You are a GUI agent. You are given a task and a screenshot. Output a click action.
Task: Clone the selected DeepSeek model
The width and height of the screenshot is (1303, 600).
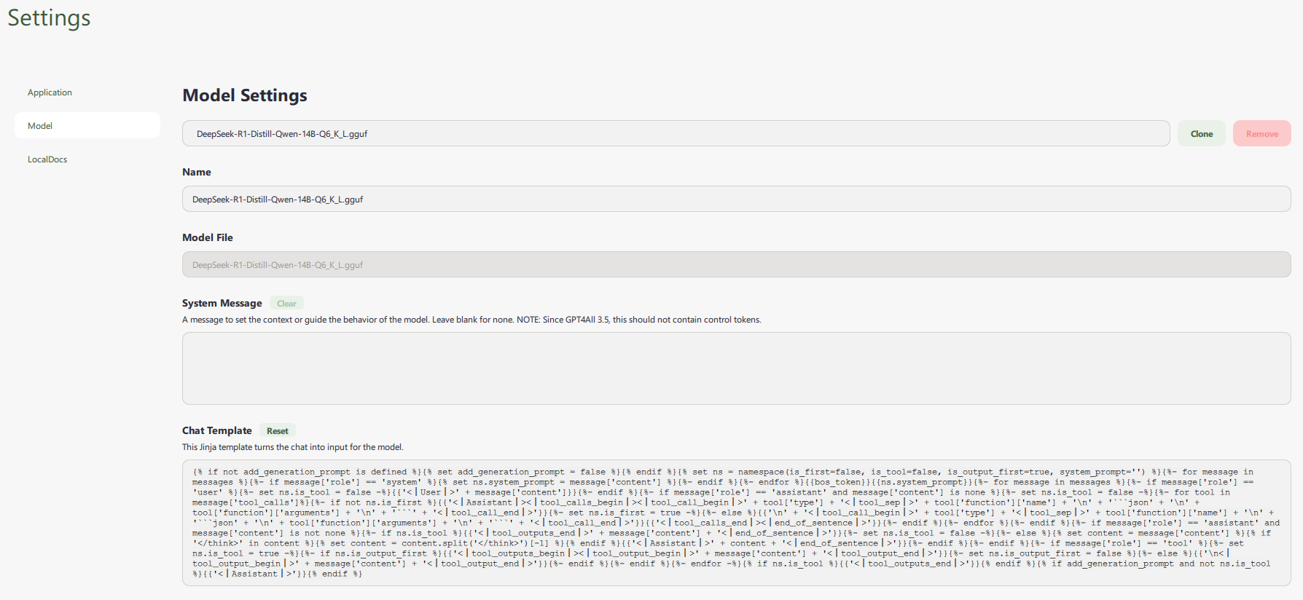click(1201, 134)
